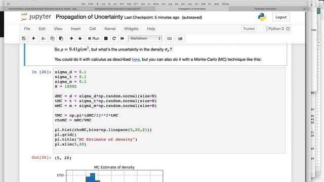Screen dimensions: 324x182
Task: Open the Edit menu
Action: pos(42,29)
